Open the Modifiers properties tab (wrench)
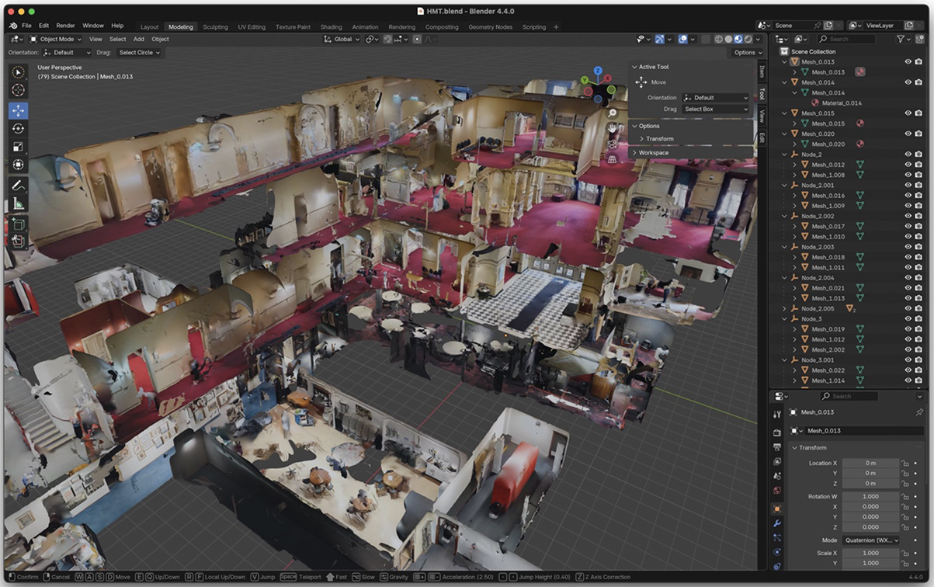 pos(777,523)
